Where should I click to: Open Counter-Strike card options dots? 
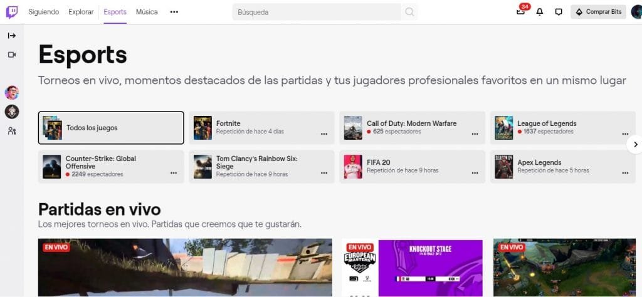click(174, 173)
